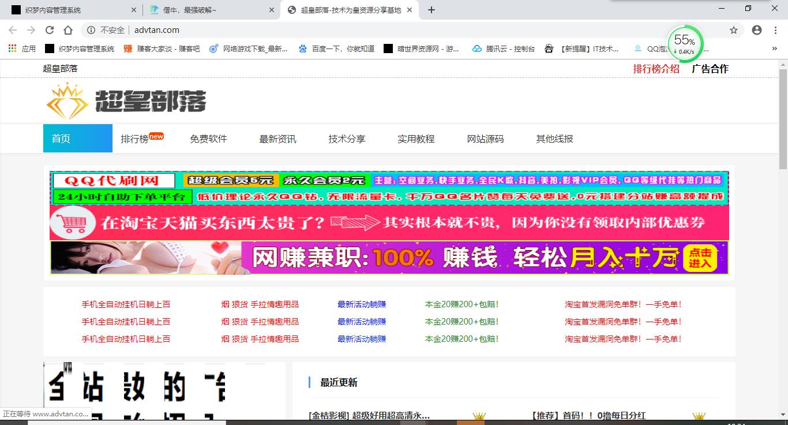The height and width of the screenshot is (425, 788).
Task: Open 实用教程 menu item
Action: (x=416, y=139)
